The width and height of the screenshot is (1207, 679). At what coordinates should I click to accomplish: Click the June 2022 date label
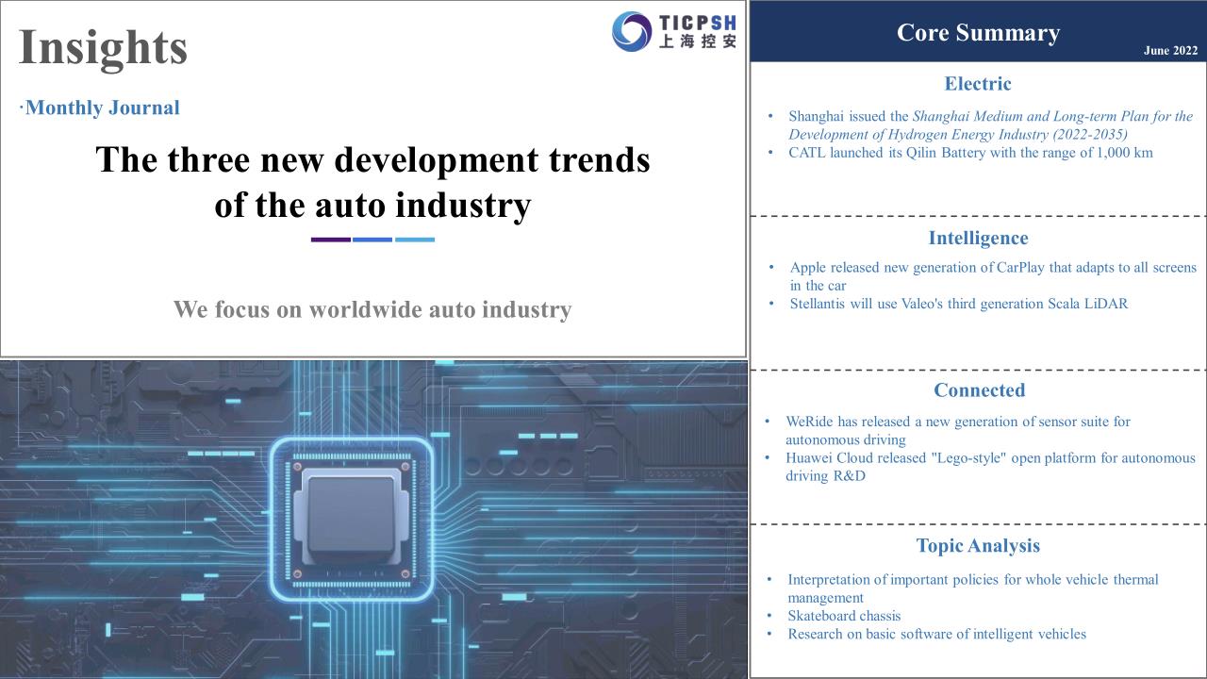point(1170,51)
